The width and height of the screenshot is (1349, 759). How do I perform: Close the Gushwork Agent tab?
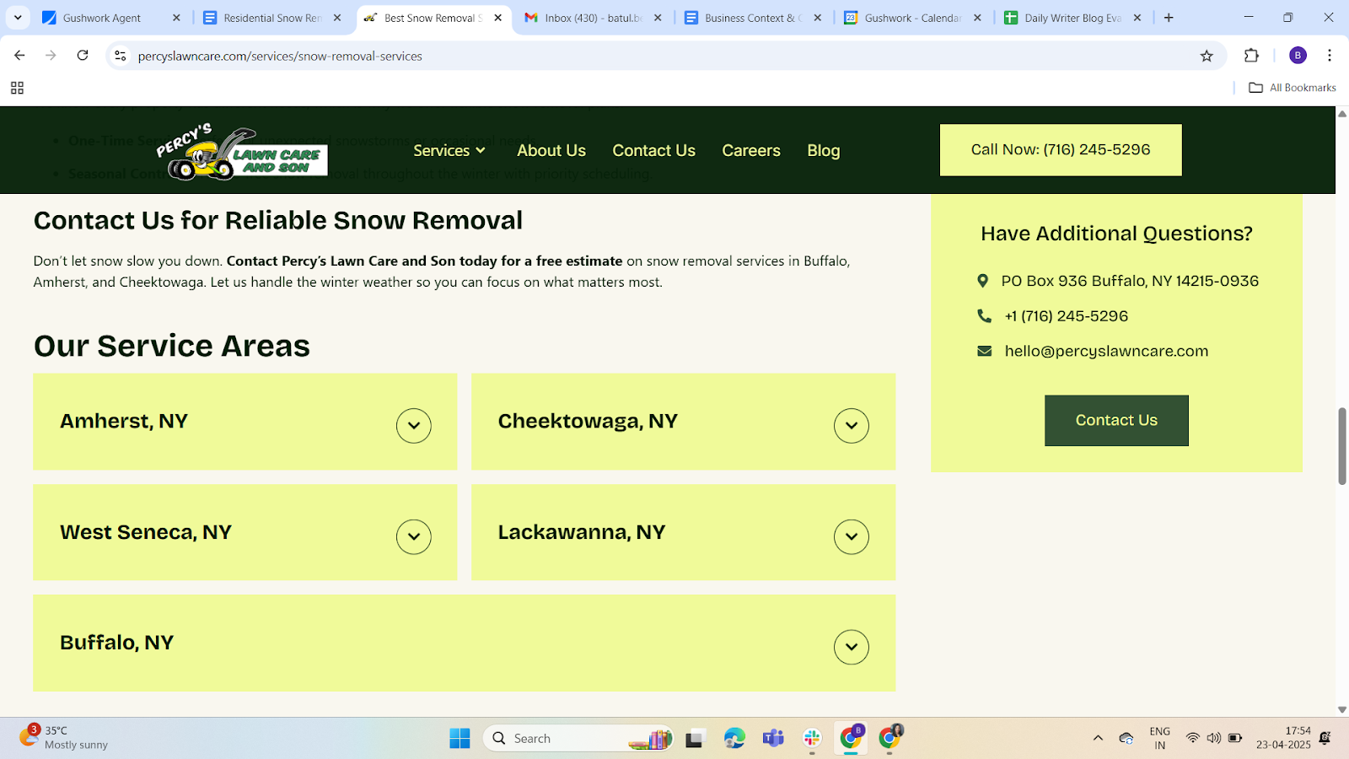coord(176,18)
